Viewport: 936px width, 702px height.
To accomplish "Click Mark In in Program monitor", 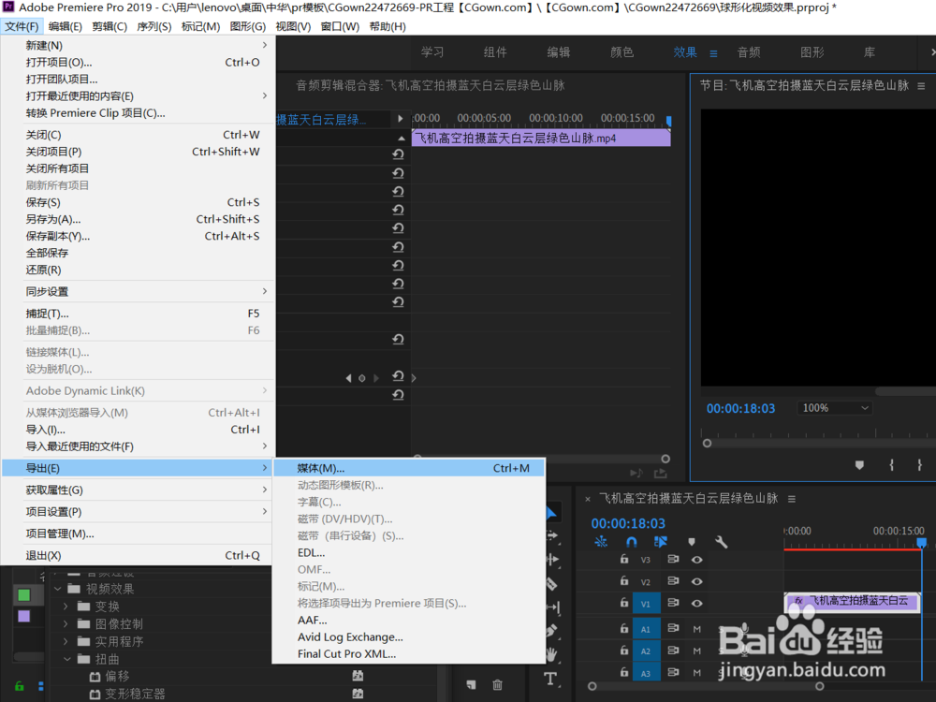I will [891, 465].
